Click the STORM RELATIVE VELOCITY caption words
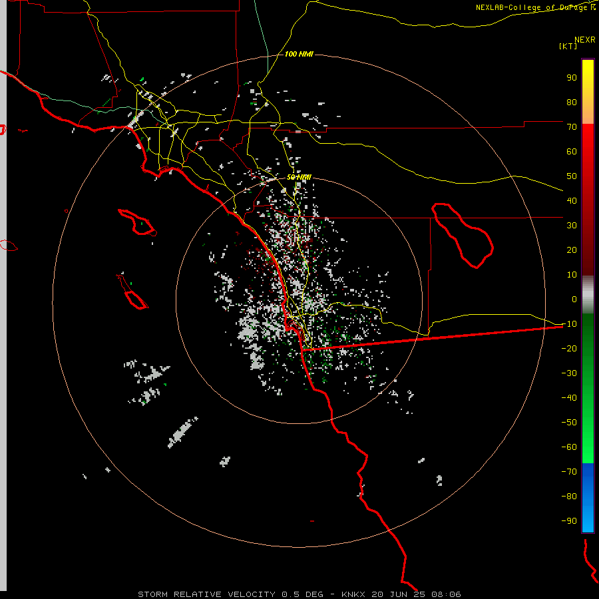This screenshot has width=599, height=599. point(206,594)
